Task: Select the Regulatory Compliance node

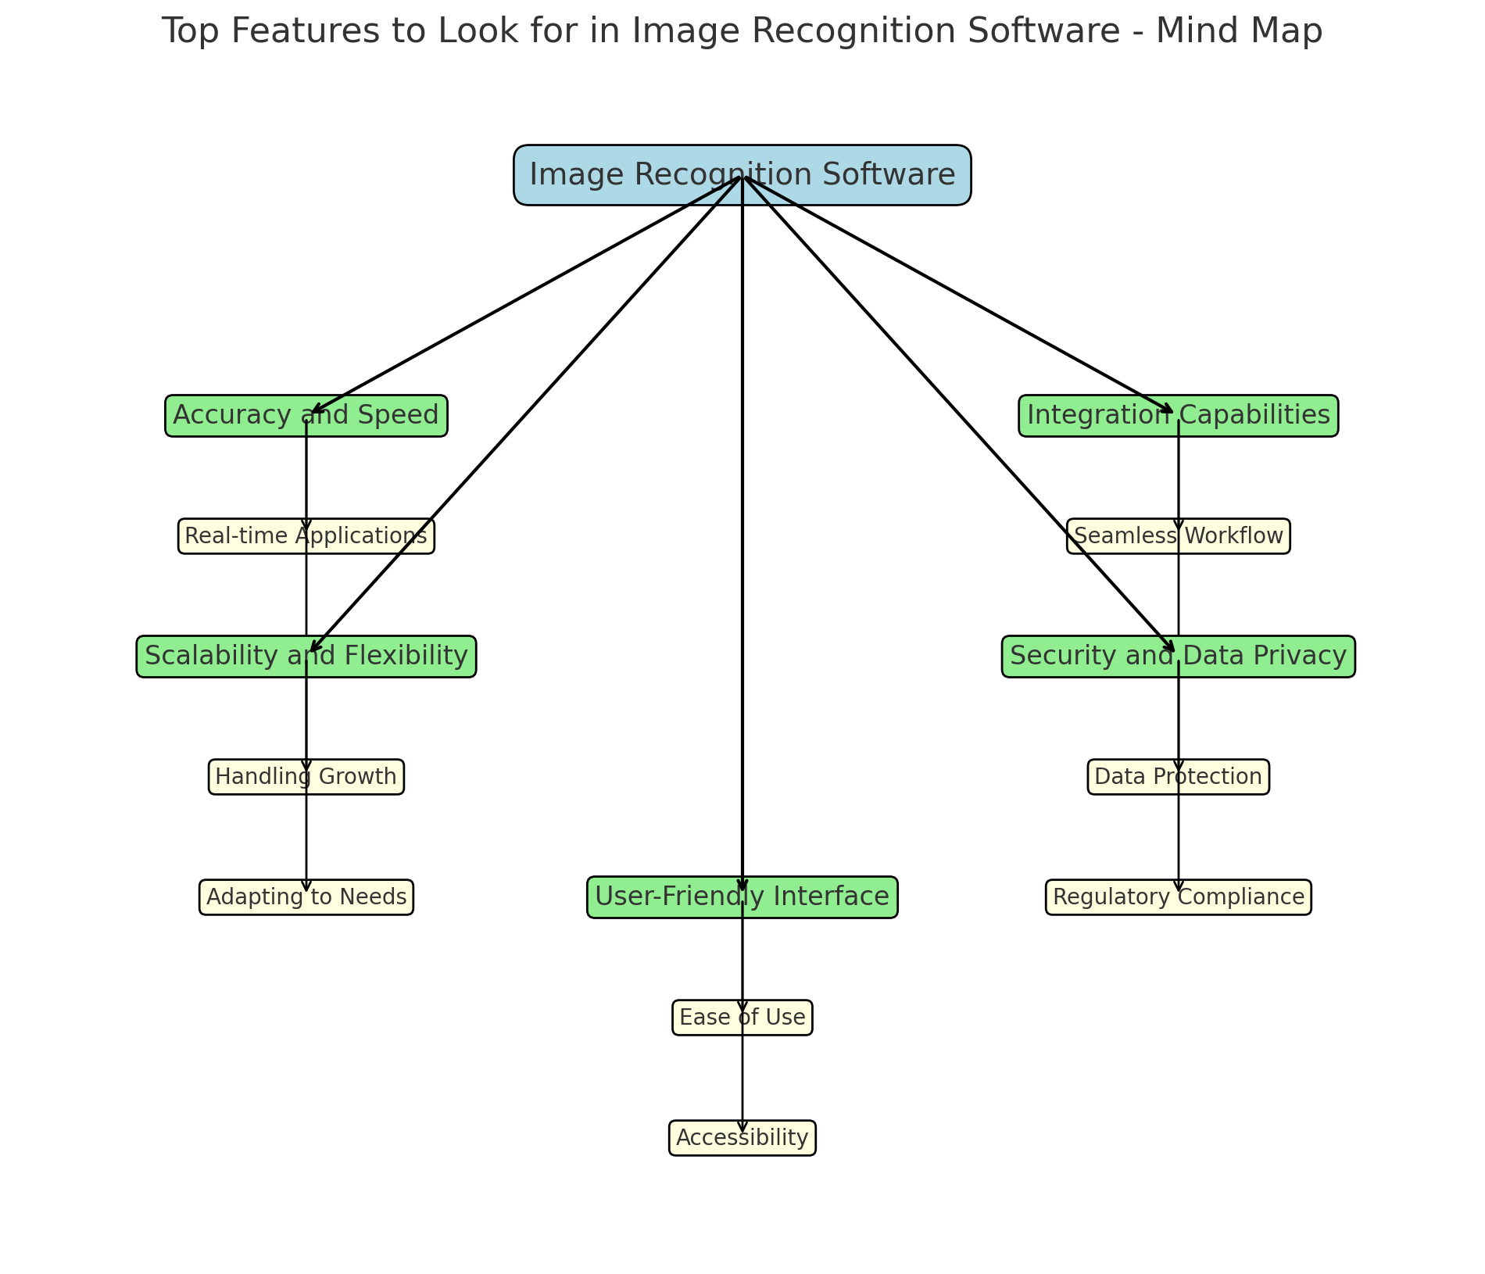Action: [1179, 896]
